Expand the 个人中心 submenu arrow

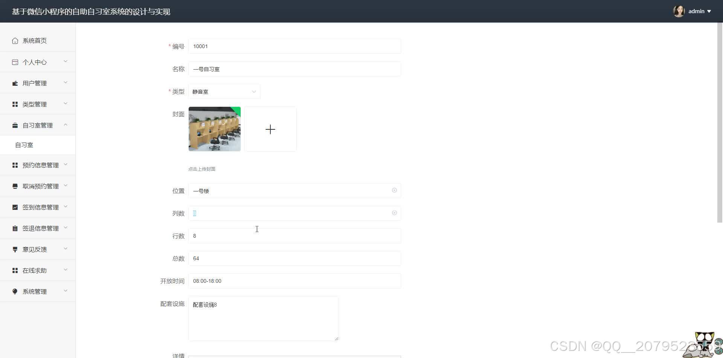coord(66,61)
